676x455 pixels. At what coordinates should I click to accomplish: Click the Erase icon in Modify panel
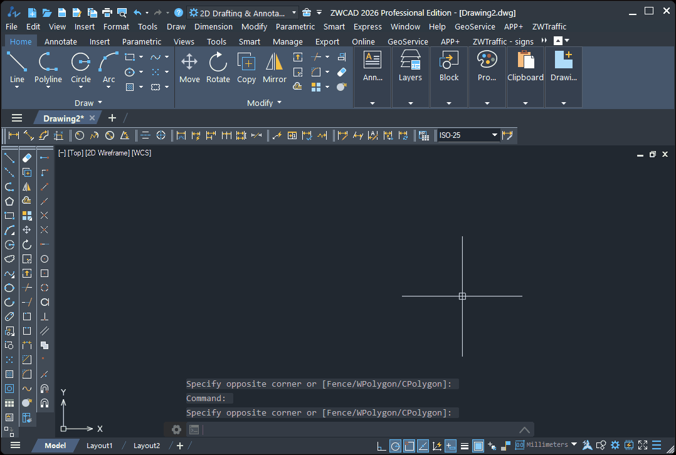tap(341, 71)
